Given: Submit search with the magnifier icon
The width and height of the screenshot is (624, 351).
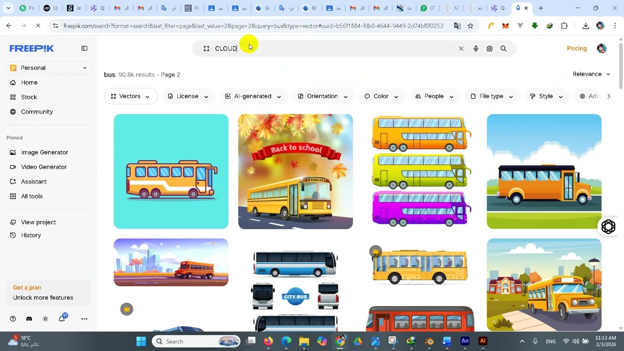Looking at the screenshot, I should coord(504,48).
